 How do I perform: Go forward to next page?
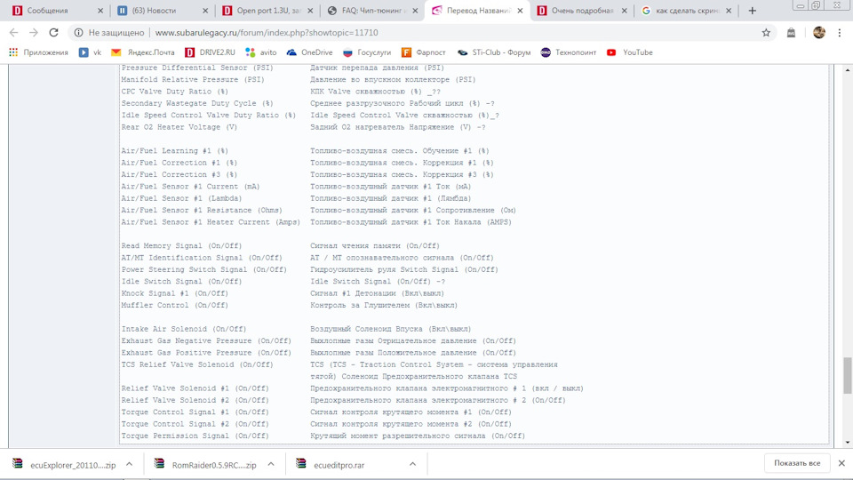34,33
